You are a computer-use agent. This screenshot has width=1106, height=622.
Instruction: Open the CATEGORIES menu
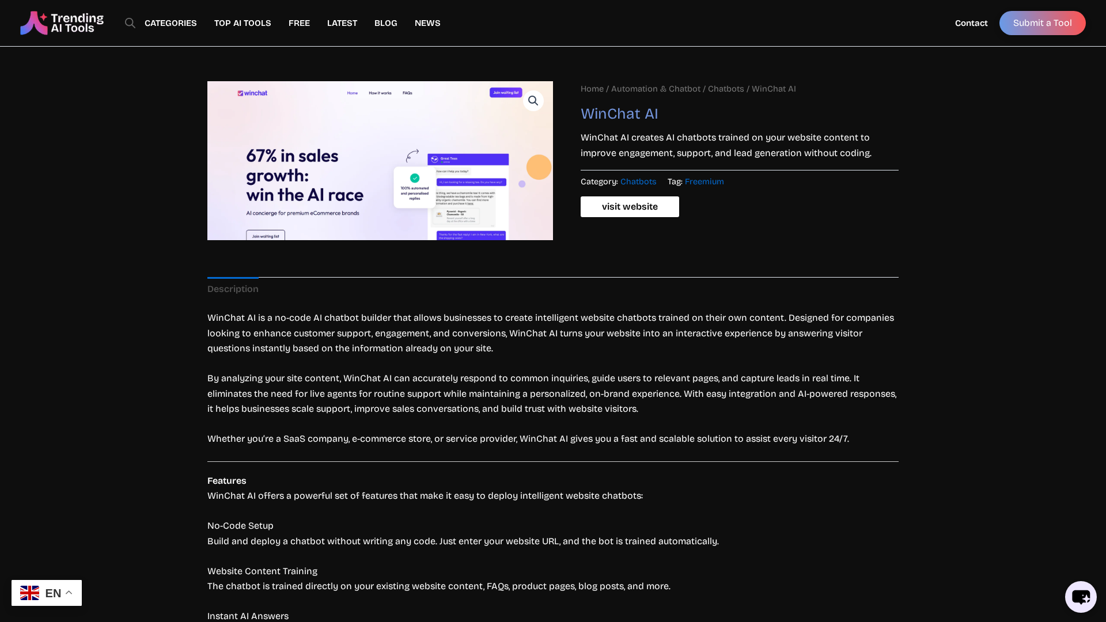click(171, 23)
